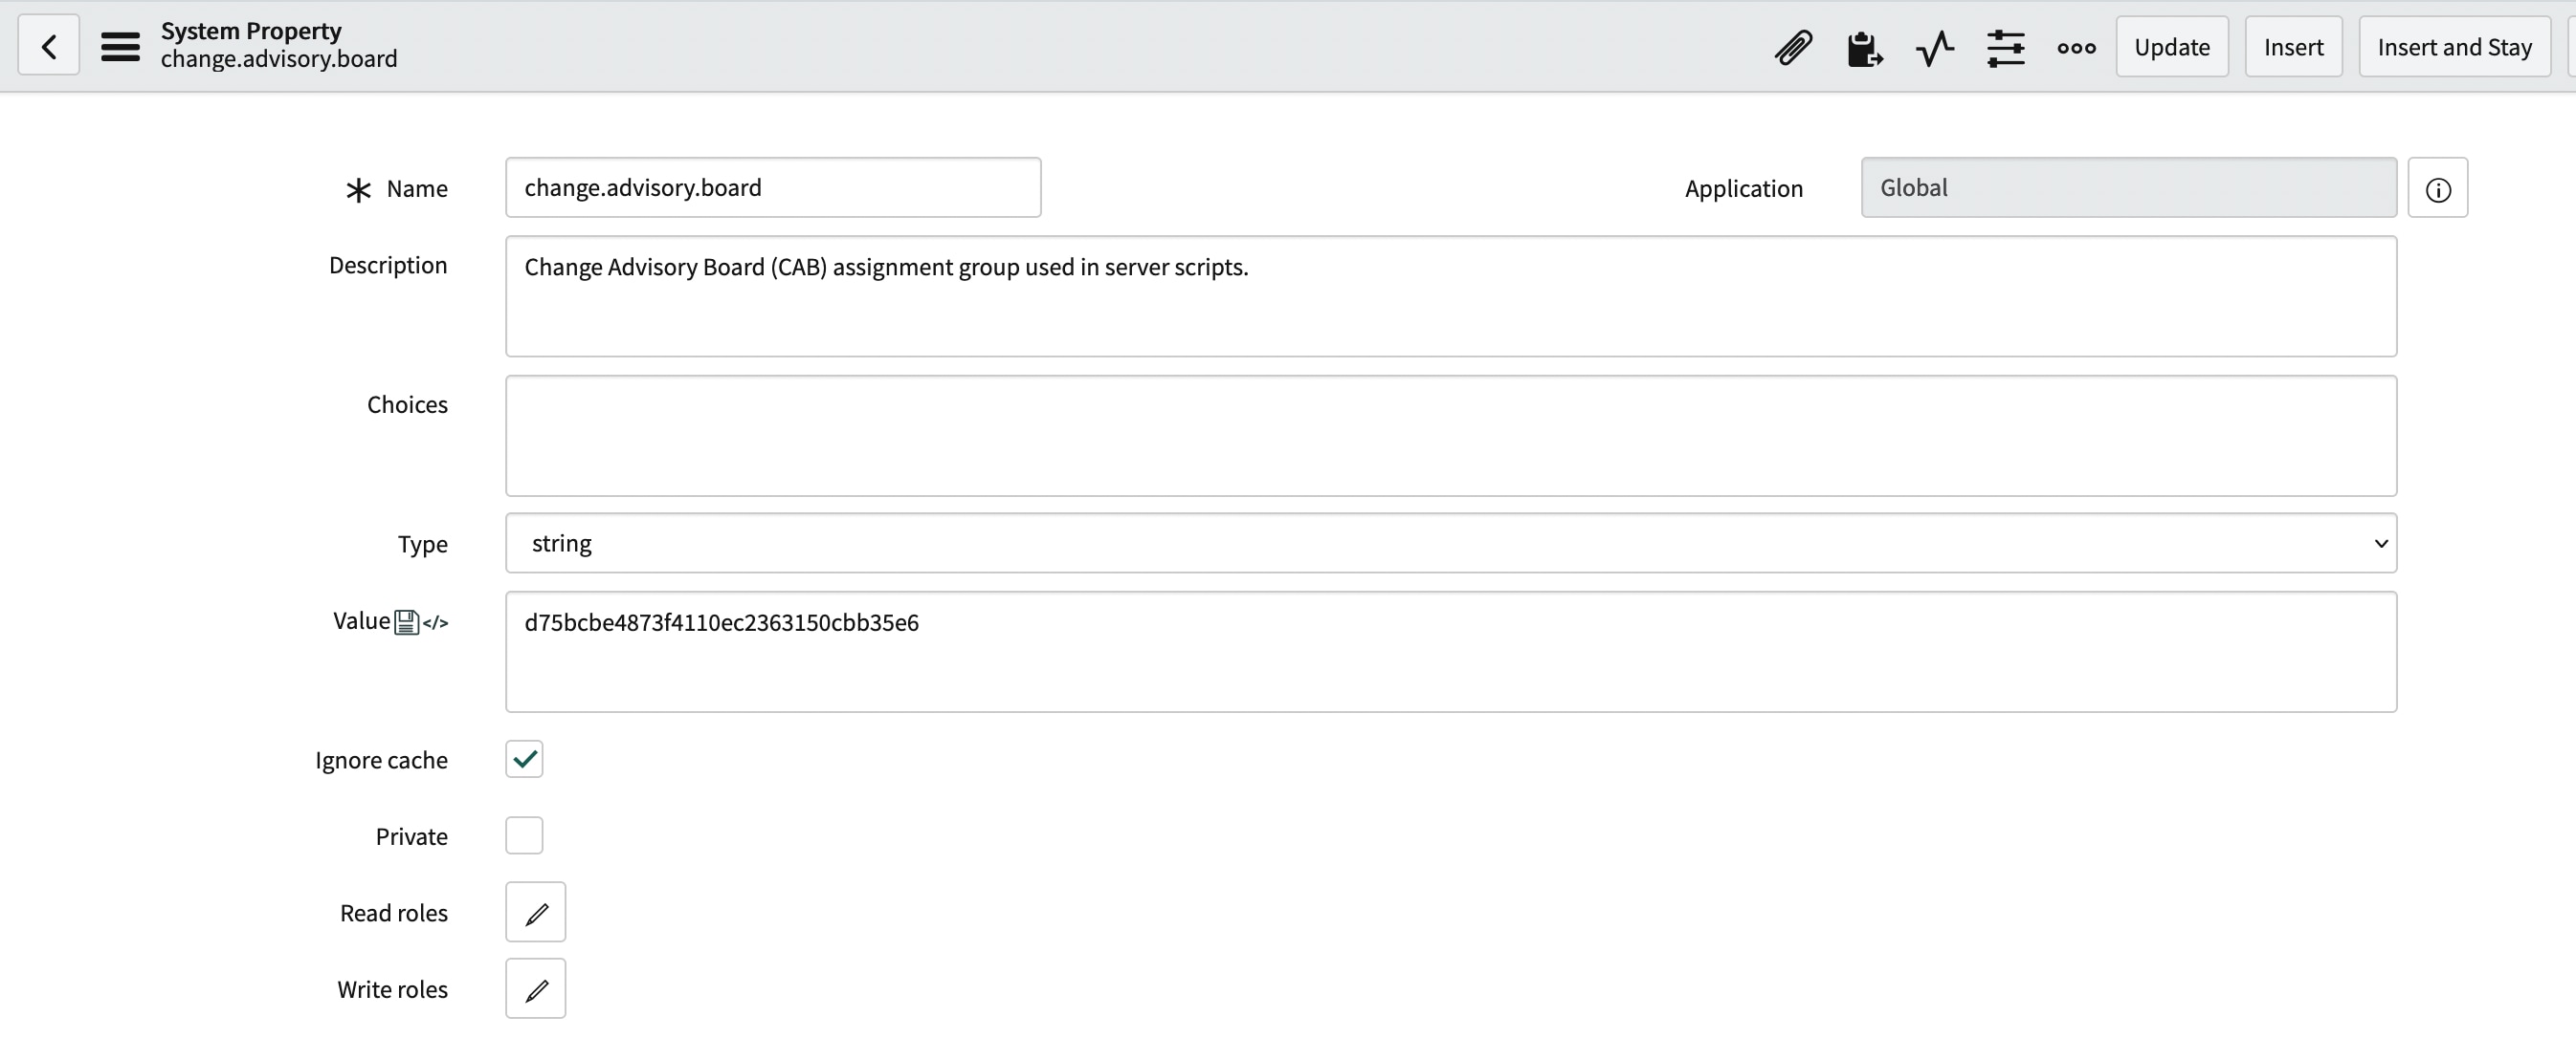This screenshot has height=1038, width=2576.
Task: Click the Update button
Action: coord(2171,46)
